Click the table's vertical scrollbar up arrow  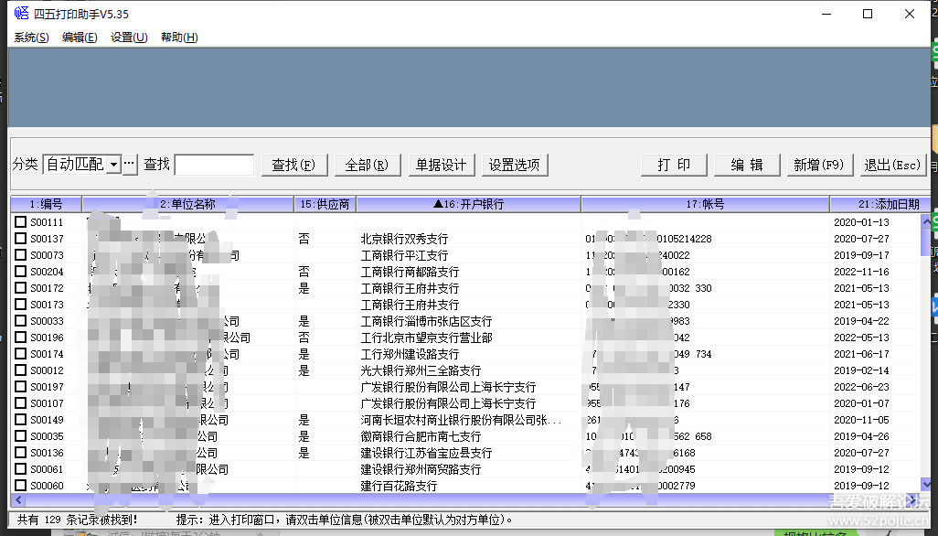(926, 221)
